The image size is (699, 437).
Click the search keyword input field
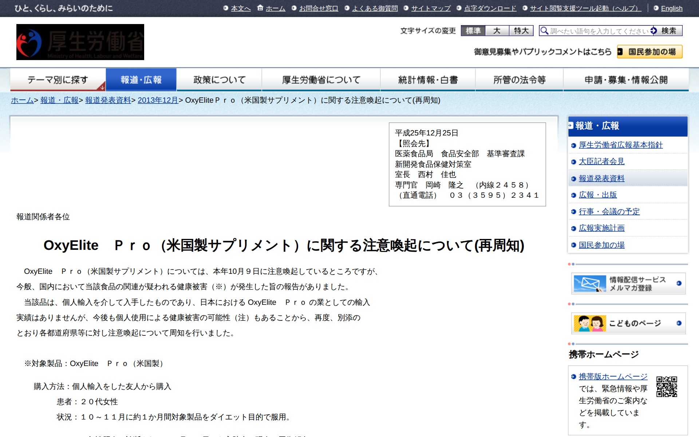[599, 31]
